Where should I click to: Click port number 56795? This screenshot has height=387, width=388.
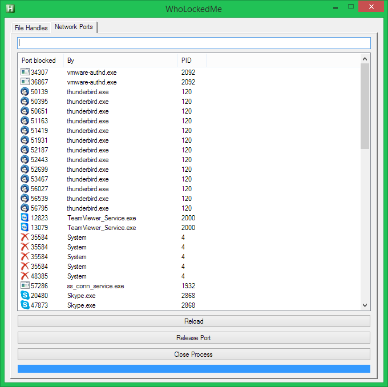point(39,208)
